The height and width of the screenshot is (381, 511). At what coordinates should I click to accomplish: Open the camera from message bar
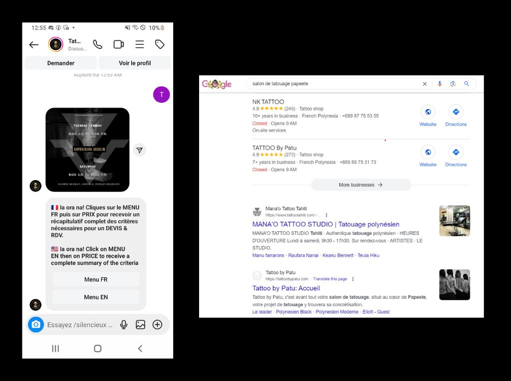[x=36, y=324]
